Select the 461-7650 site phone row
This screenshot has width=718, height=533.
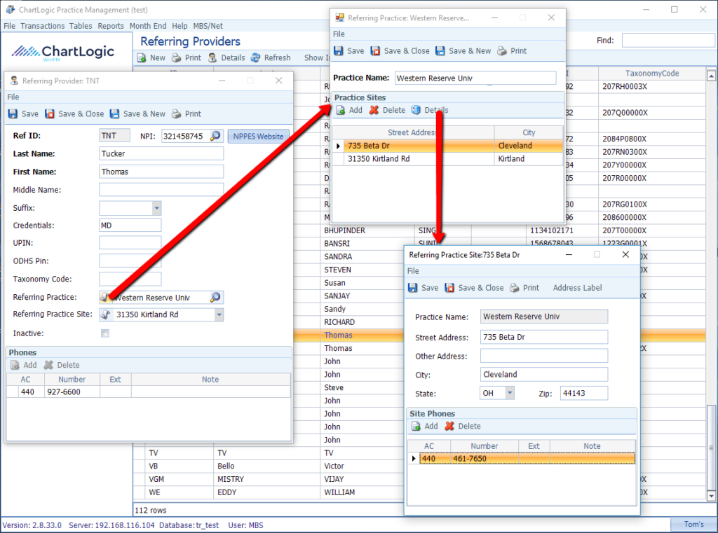(522, 459)
